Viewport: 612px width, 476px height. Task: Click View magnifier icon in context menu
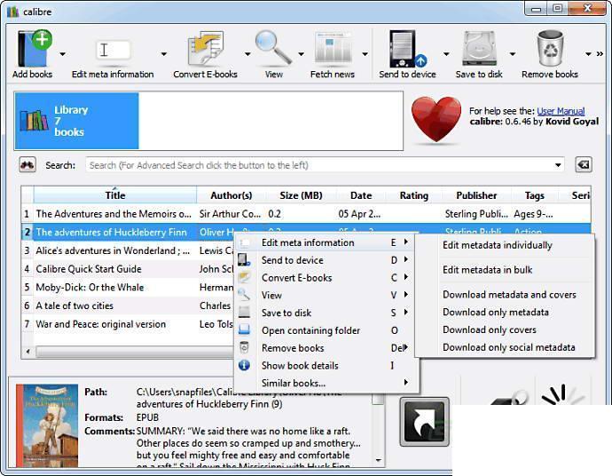click(x=244, y=295)
